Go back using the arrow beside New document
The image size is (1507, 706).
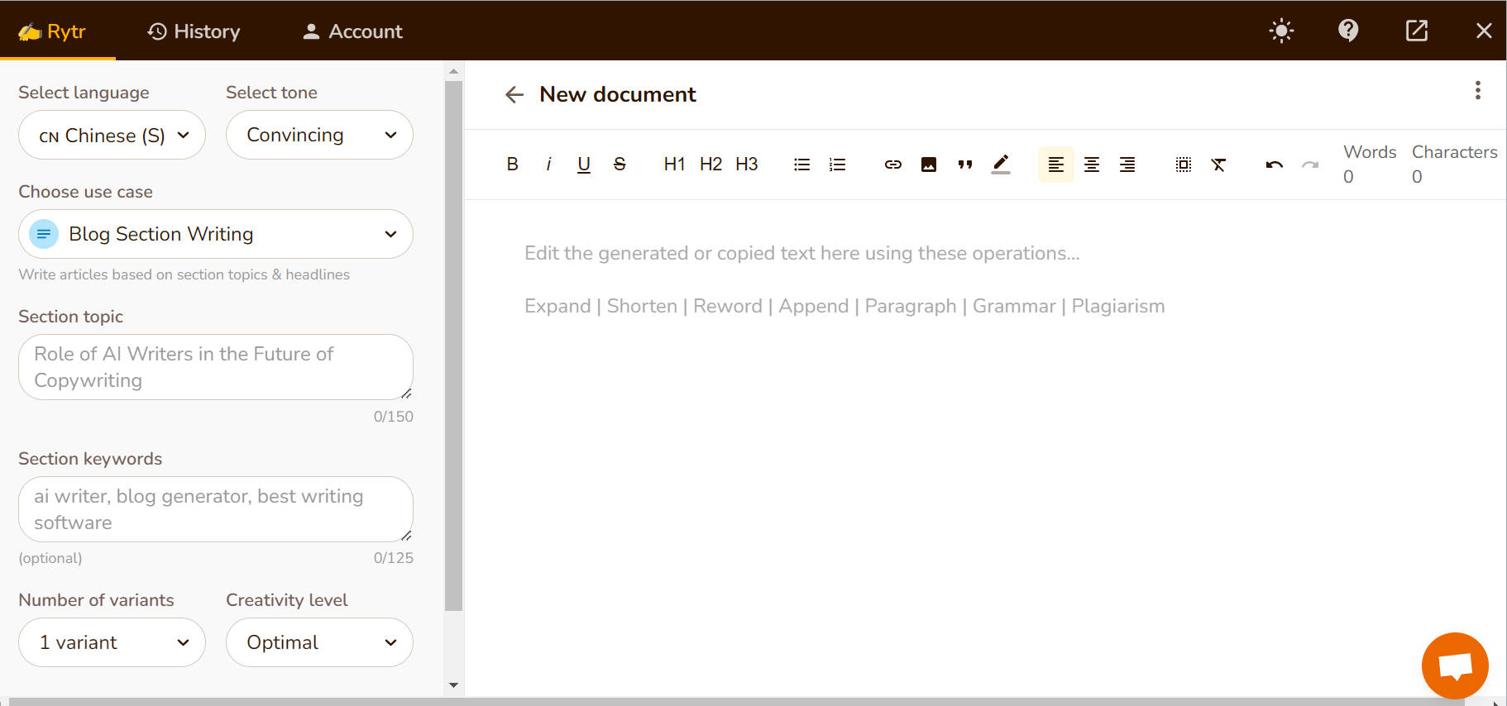514,95
